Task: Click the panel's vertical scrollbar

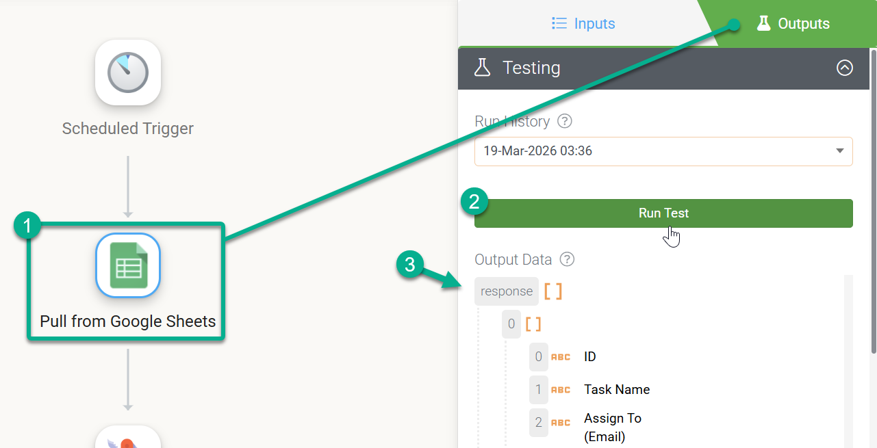Action: (873, 201)
